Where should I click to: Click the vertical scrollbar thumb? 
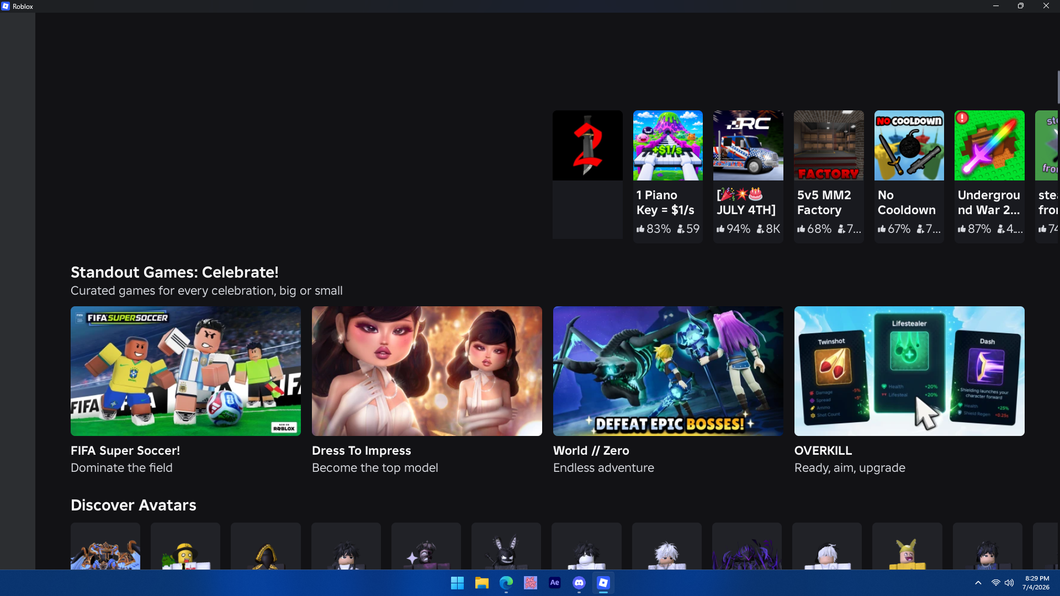pos(1058,87)
